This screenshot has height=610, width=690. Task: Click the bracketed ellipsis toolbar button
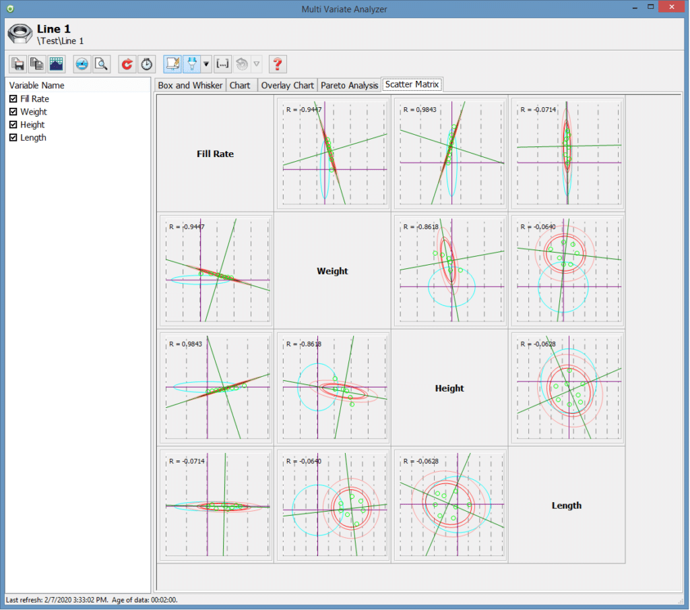pos(222,64)
